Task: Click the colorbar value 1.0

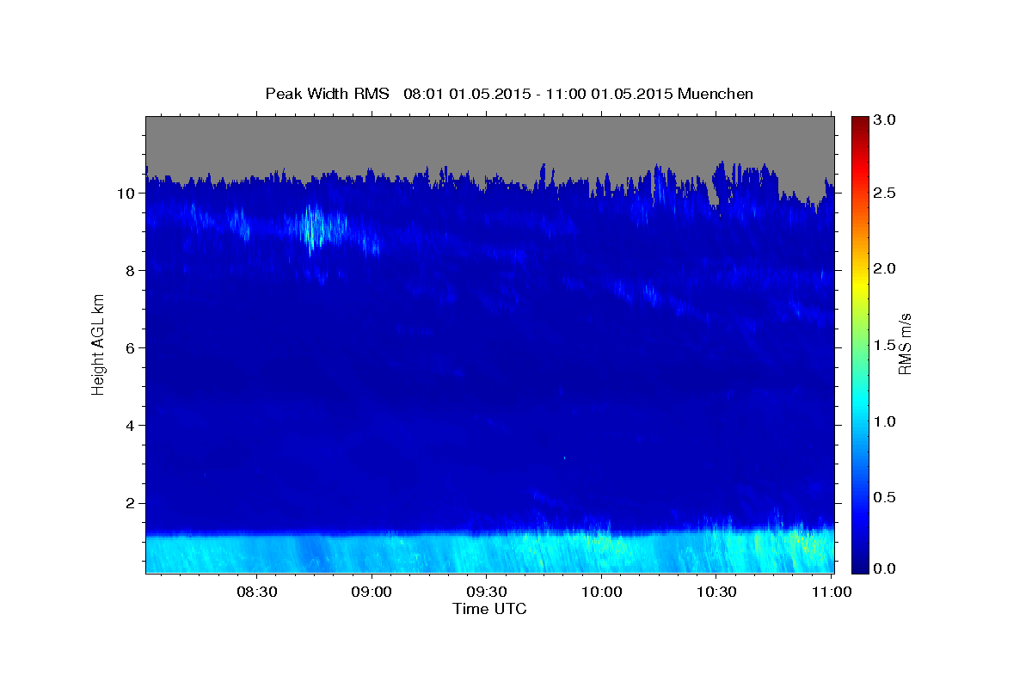Action: (x=884, y=421)
